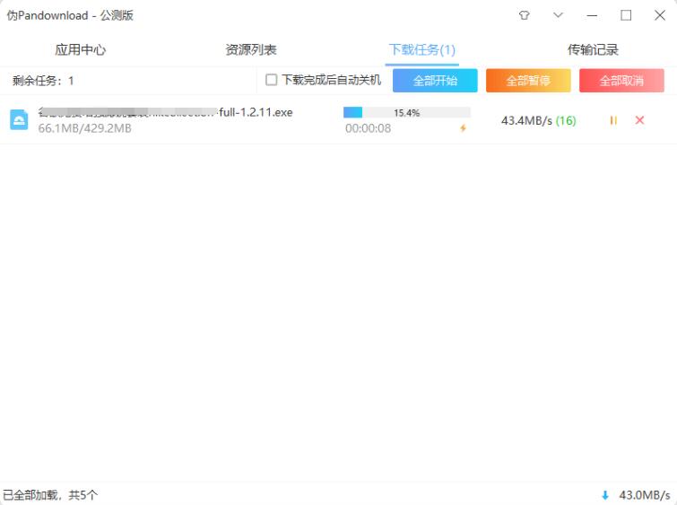Click the 全部暂停 button

(x=528, y=81)
